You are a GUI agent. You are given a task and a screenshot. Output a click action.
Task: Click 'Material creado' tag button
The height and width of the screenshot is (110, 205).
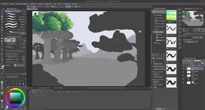[158, 64]
